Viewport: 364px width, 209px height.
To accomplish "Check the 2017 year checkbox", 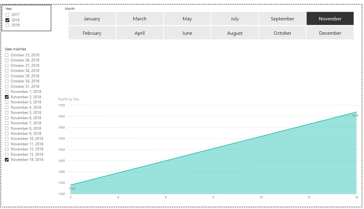I will tap(8, 15).
